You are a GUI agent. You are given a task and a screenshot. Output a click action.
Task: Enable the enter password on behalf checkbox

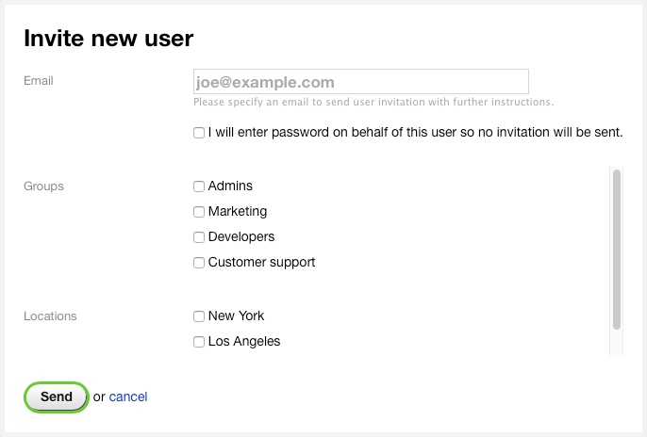tap(199, 133)
